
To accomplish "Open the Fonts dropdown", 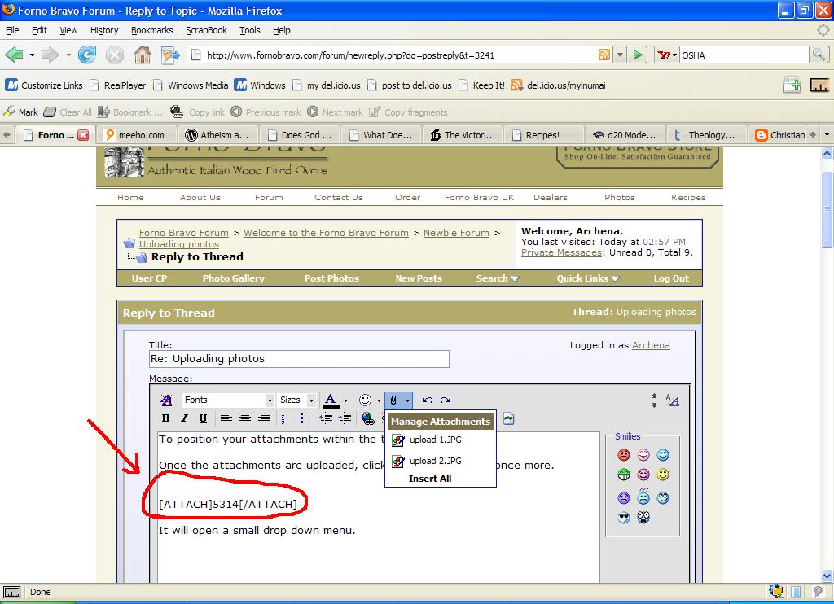I will click(228, 400).
